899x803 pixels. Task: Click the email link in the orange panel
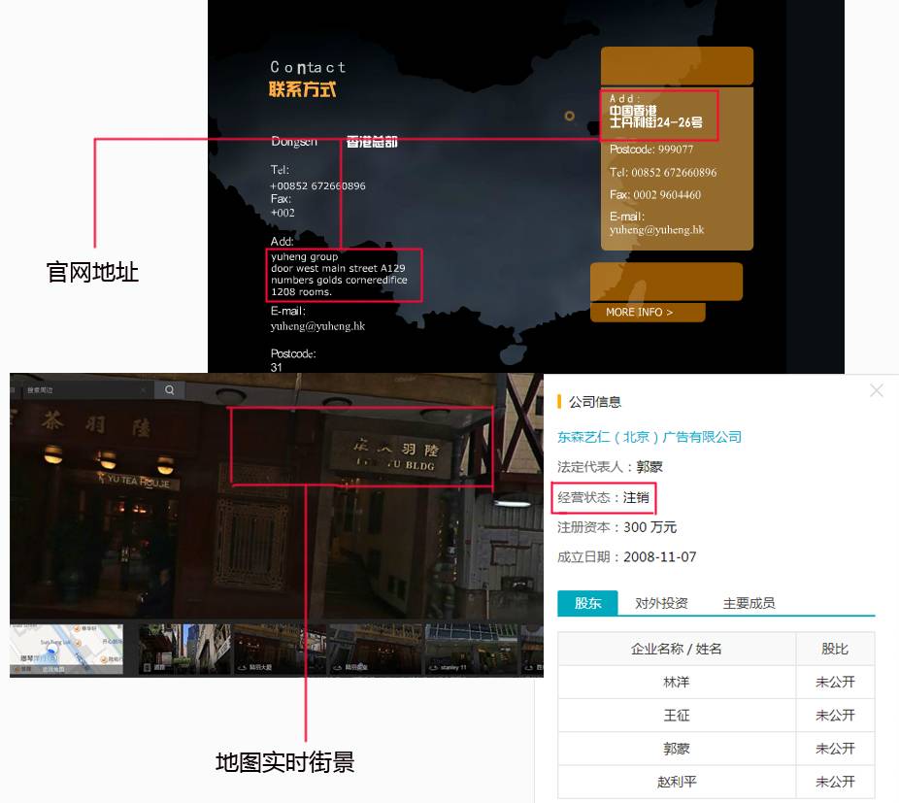point(656,230)
